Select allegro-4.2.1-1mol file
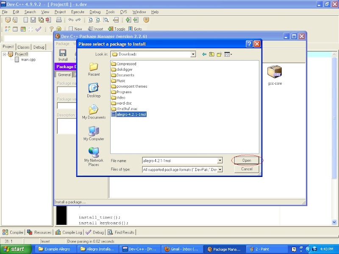Image resolution: width=339 pixels, height=254 pixels. click(x=129, y=114)
